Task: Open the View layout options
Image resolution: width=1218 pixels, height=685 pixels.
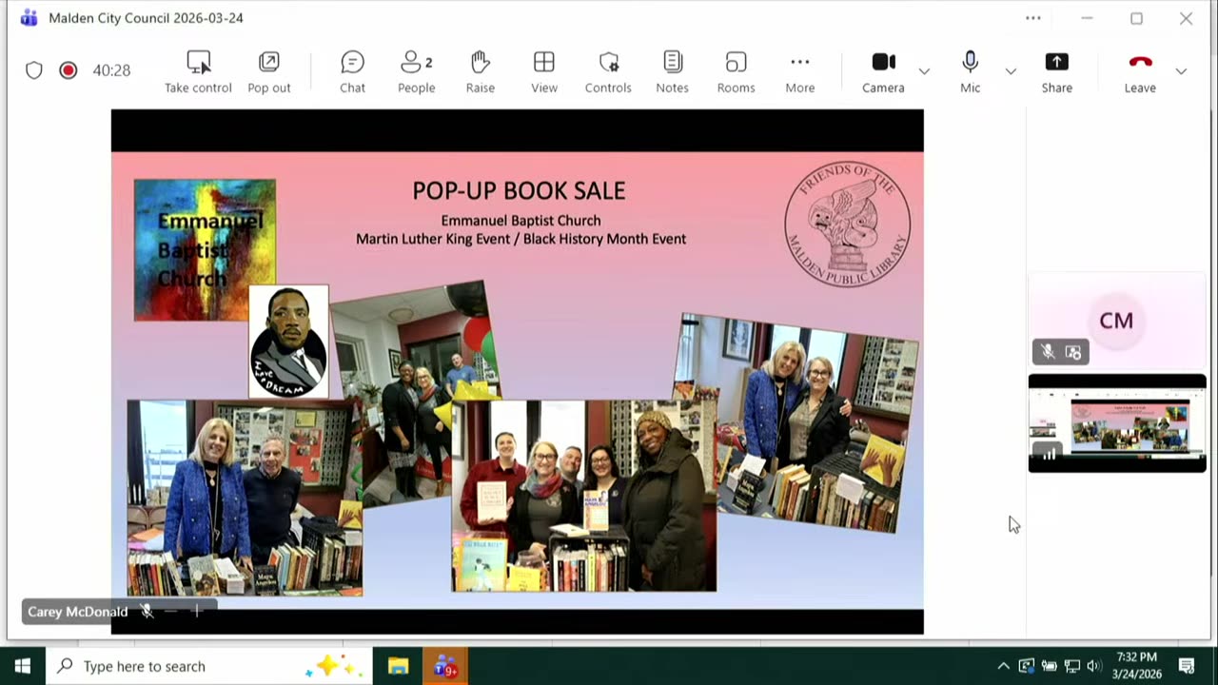Action: pyautogui.click(x=544, y=72)
